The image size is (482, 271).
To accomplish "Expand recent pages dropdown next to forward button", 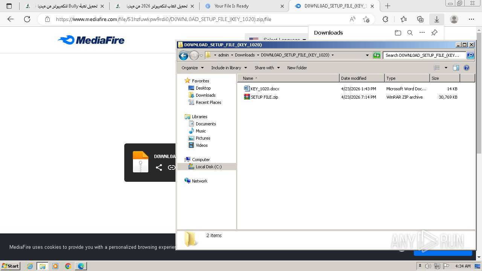I will tap(201, 56).
